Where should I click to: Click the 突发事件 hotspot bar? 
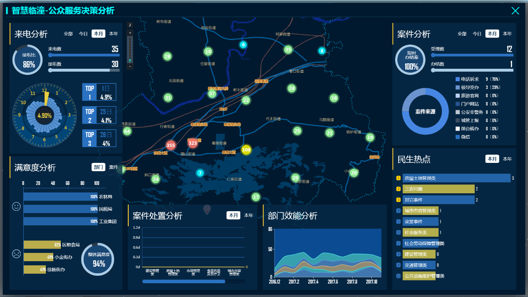coord(421,222)
